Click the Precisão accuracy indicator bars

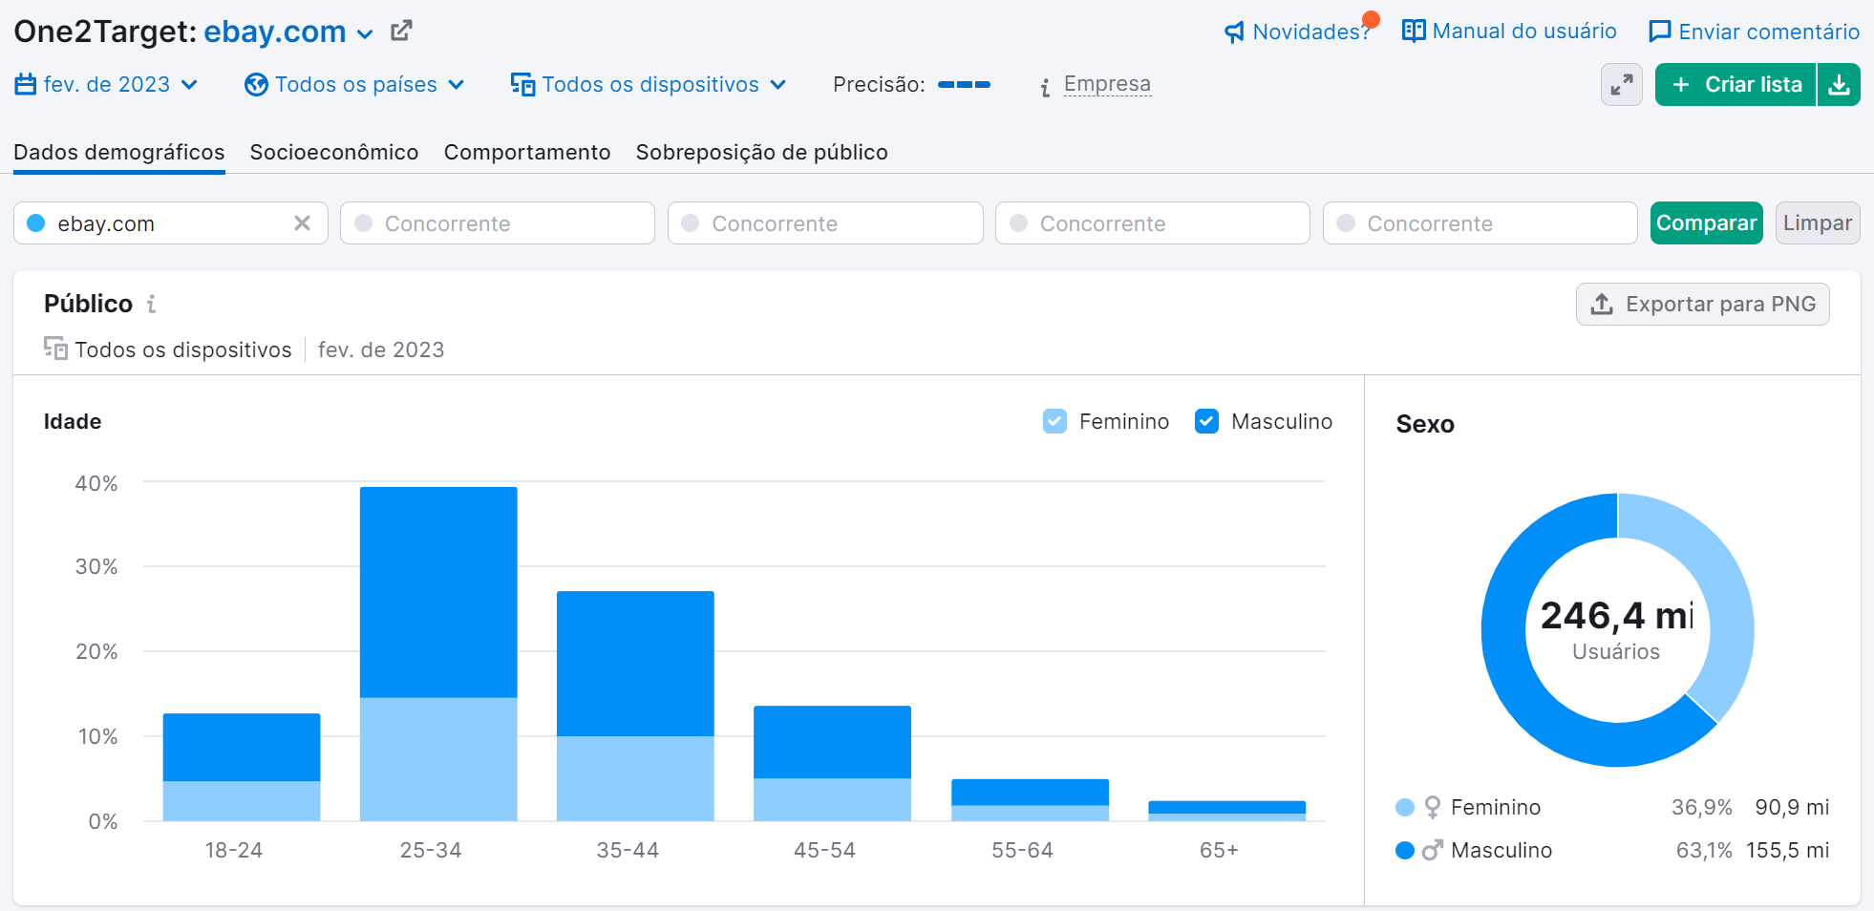click(964, 85)
